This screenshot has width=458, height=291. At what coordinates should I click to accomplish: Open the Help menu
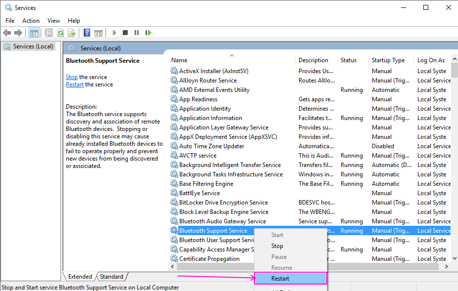pos(74,21)
